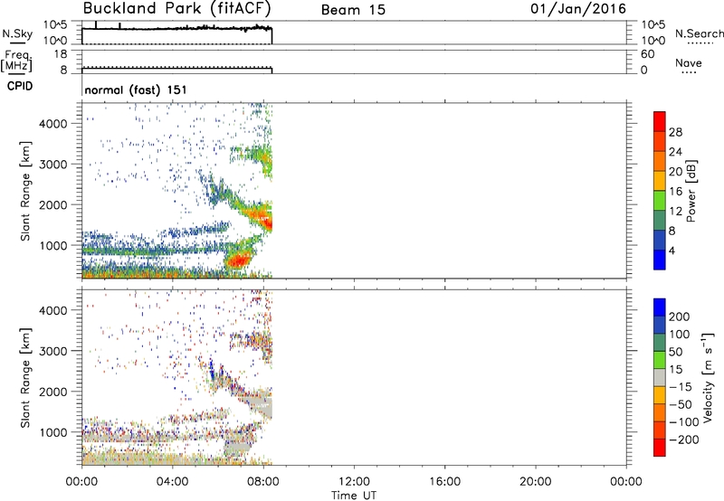Click the '28' label on Power scale
The width and height of the screenshot is (724, 501).
click(x=675, y=132)
